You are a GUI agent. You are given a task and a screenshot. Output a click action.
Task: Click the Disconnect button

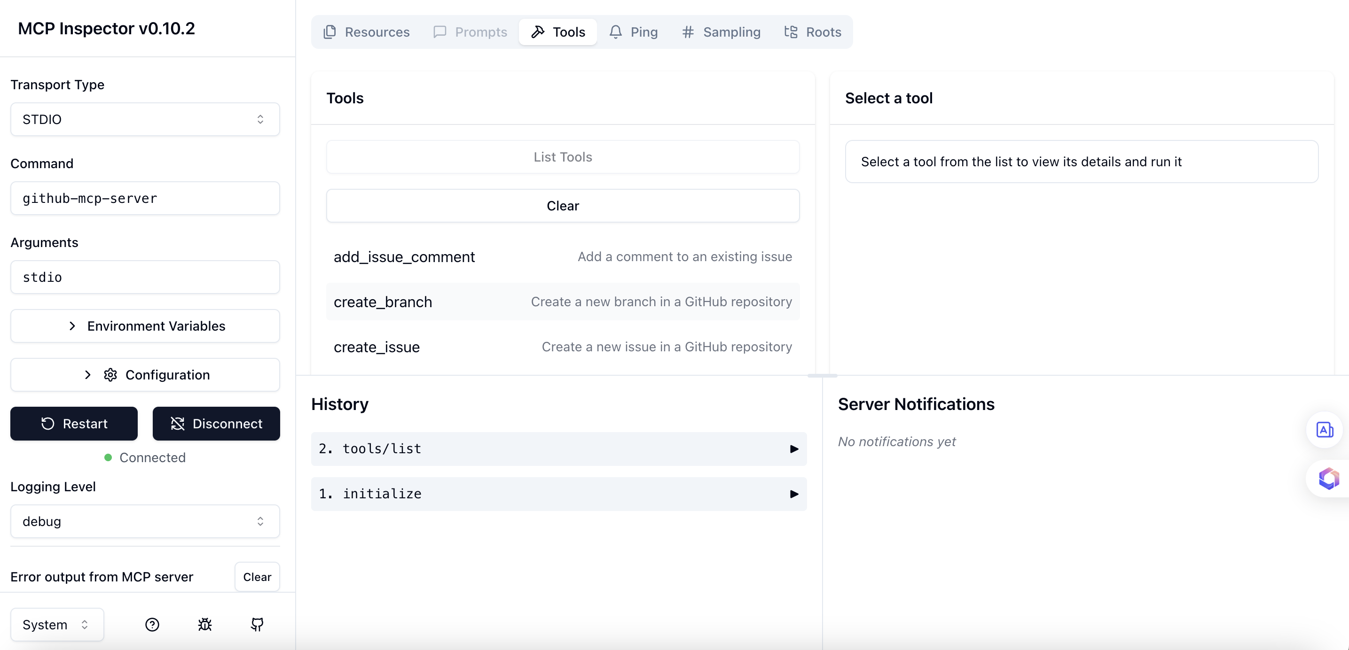click(216, 423)
